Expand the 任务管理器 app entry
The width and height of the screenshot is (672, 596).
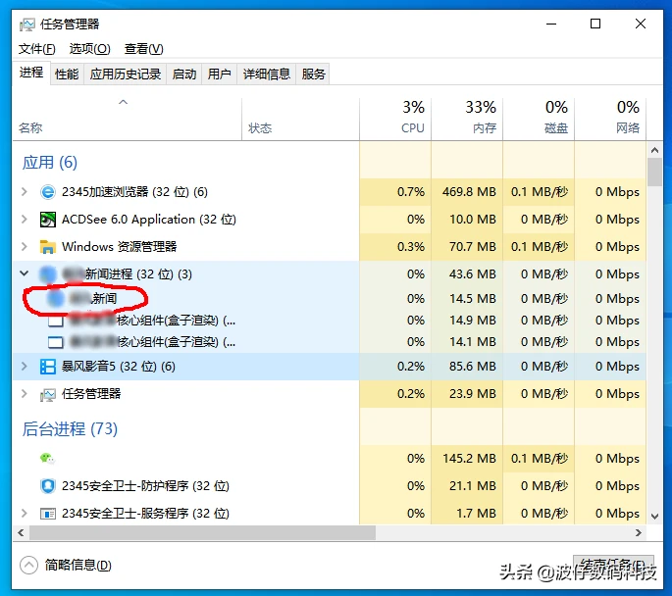click(25, 394)
